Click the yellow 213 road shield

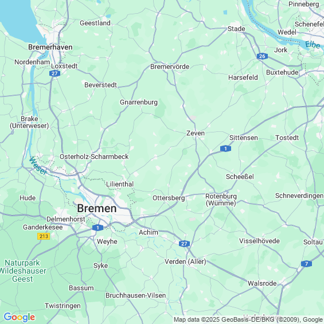(x=44, y=236)
